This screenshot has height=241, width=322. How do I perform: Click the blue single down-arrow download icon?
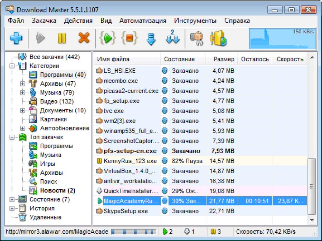coord(150,38)
